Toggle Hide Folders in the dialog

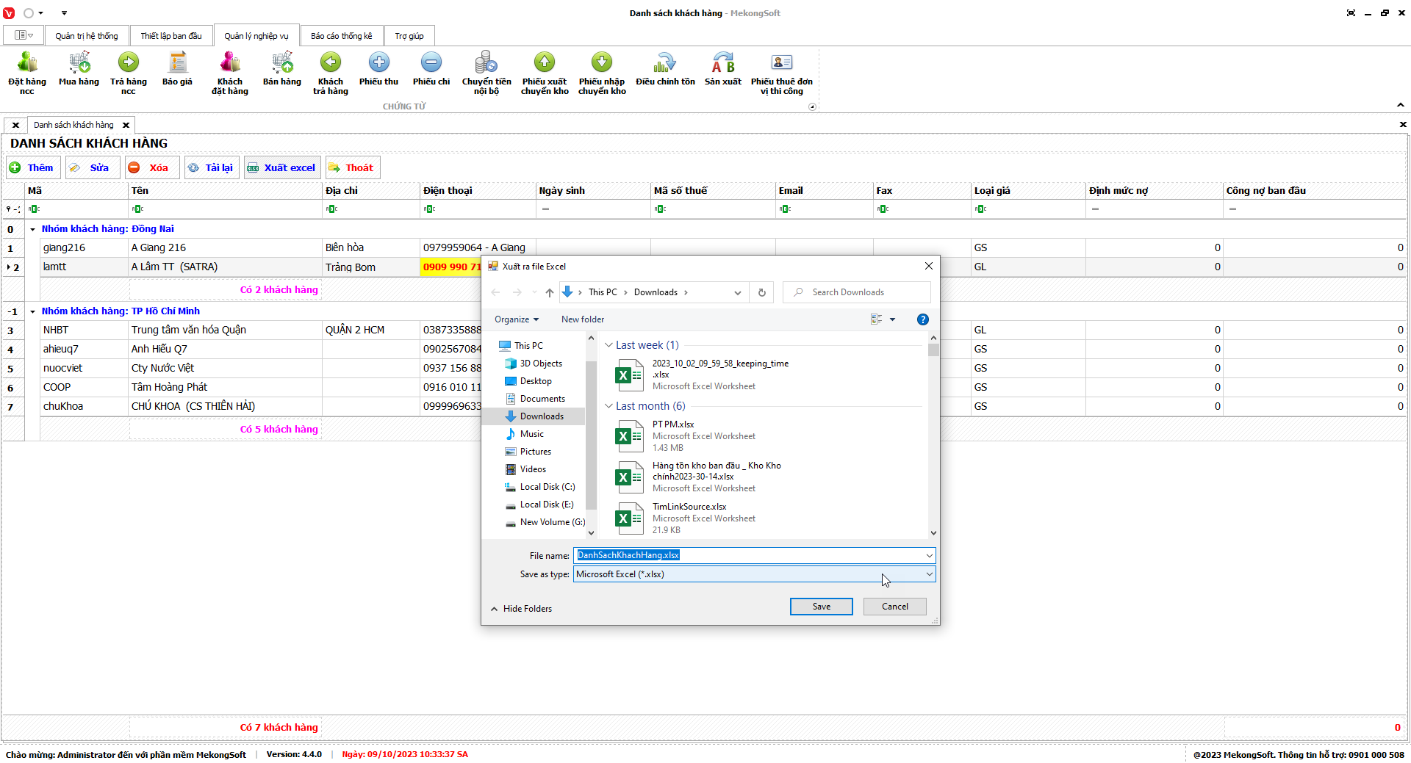tap(521, 609)
